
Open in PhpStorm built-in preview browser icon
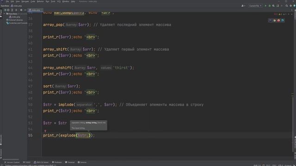[x=270, y=20]
